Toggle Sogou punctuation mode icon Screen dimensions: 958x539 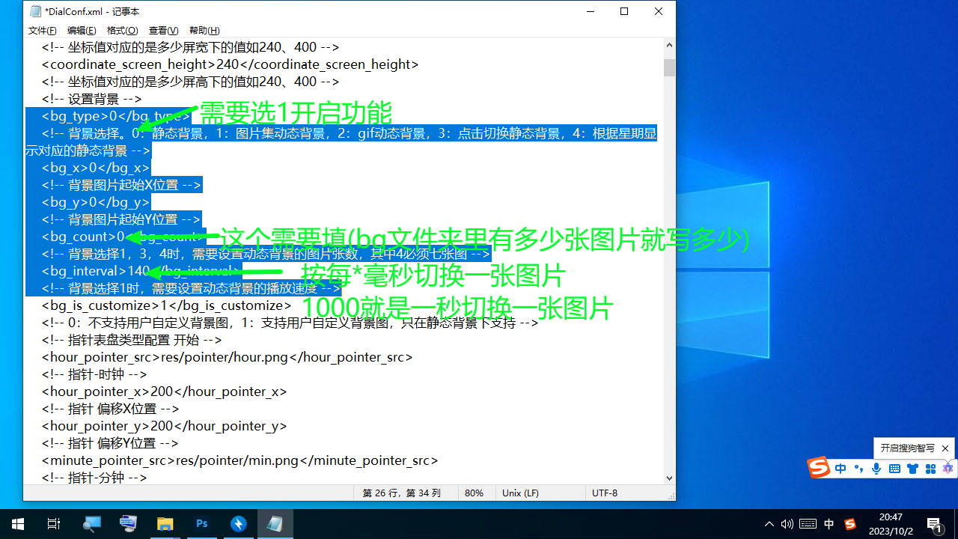(858, 469)
